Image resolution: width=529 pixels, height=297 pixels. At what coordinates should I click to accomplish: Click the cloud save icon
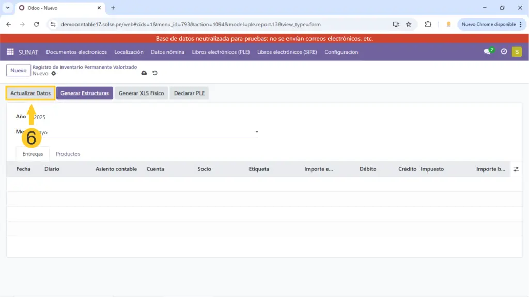144,73
